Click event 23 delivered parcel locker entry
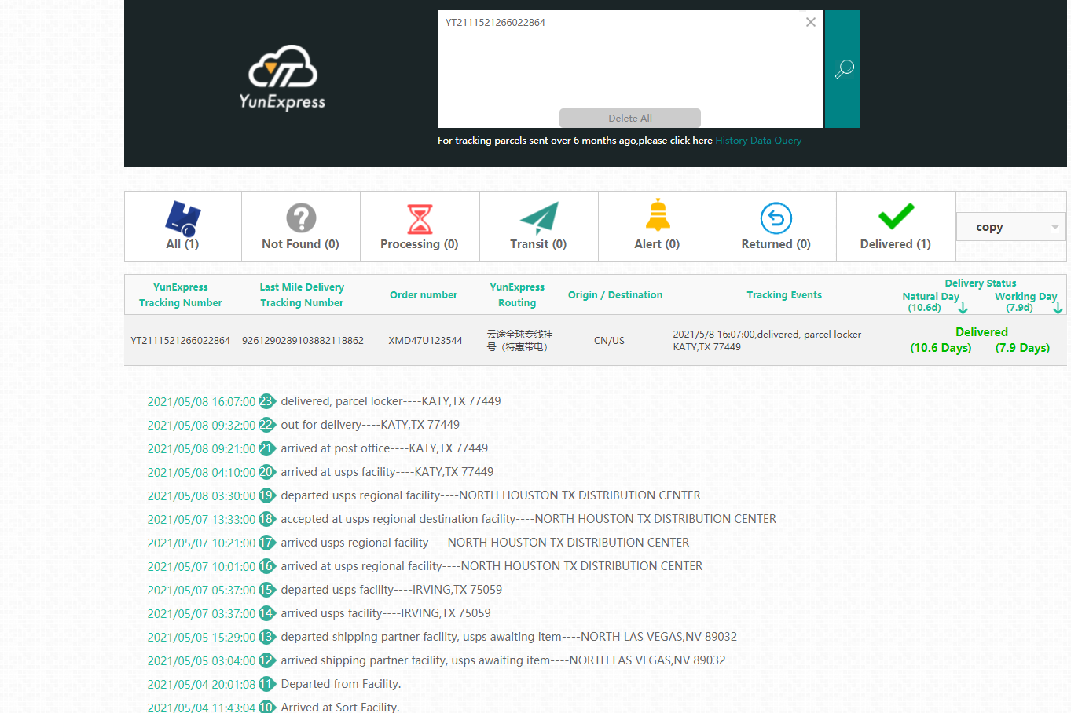1071x713 pixels. (x=391, y=401)
